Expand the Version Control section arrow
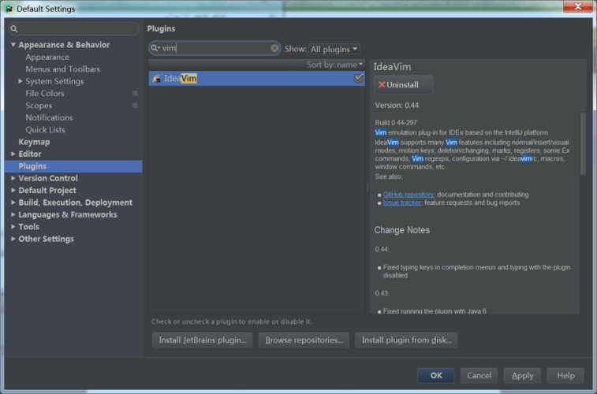 (x=13, y=178)
